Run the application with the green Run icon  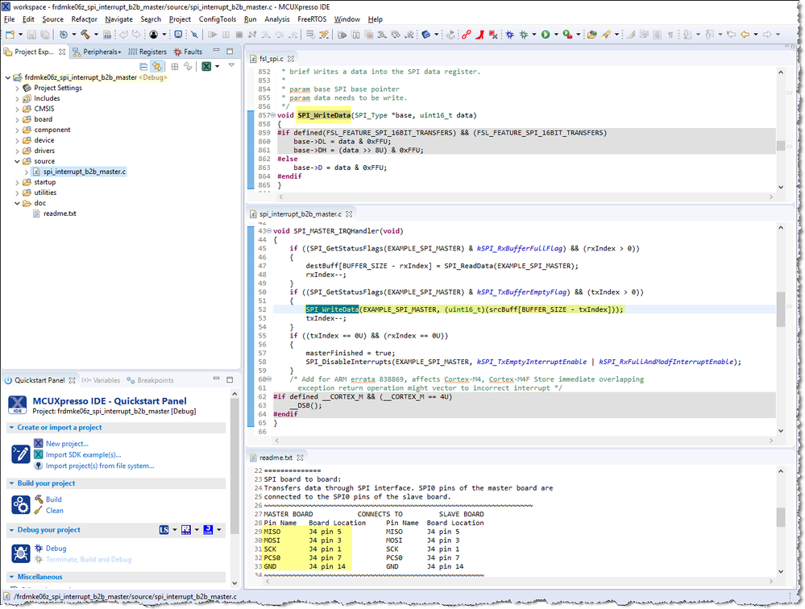pyautogui.click(x=546, y=35)
